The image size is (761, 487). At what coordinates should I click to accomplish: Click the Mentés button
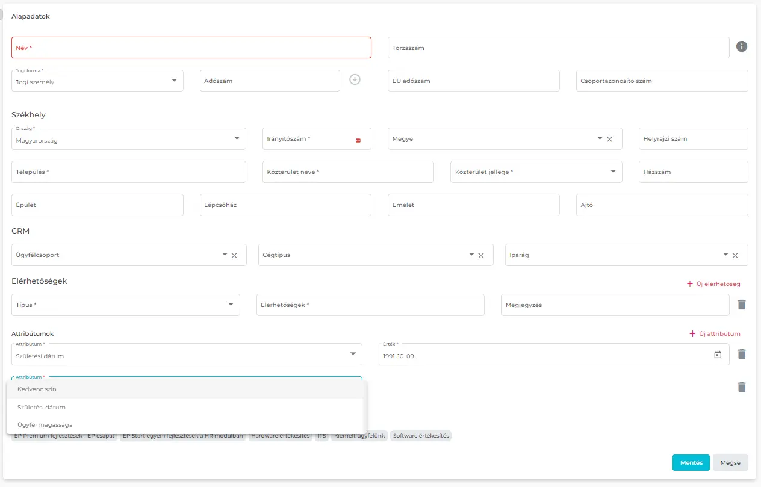point(691,463)
